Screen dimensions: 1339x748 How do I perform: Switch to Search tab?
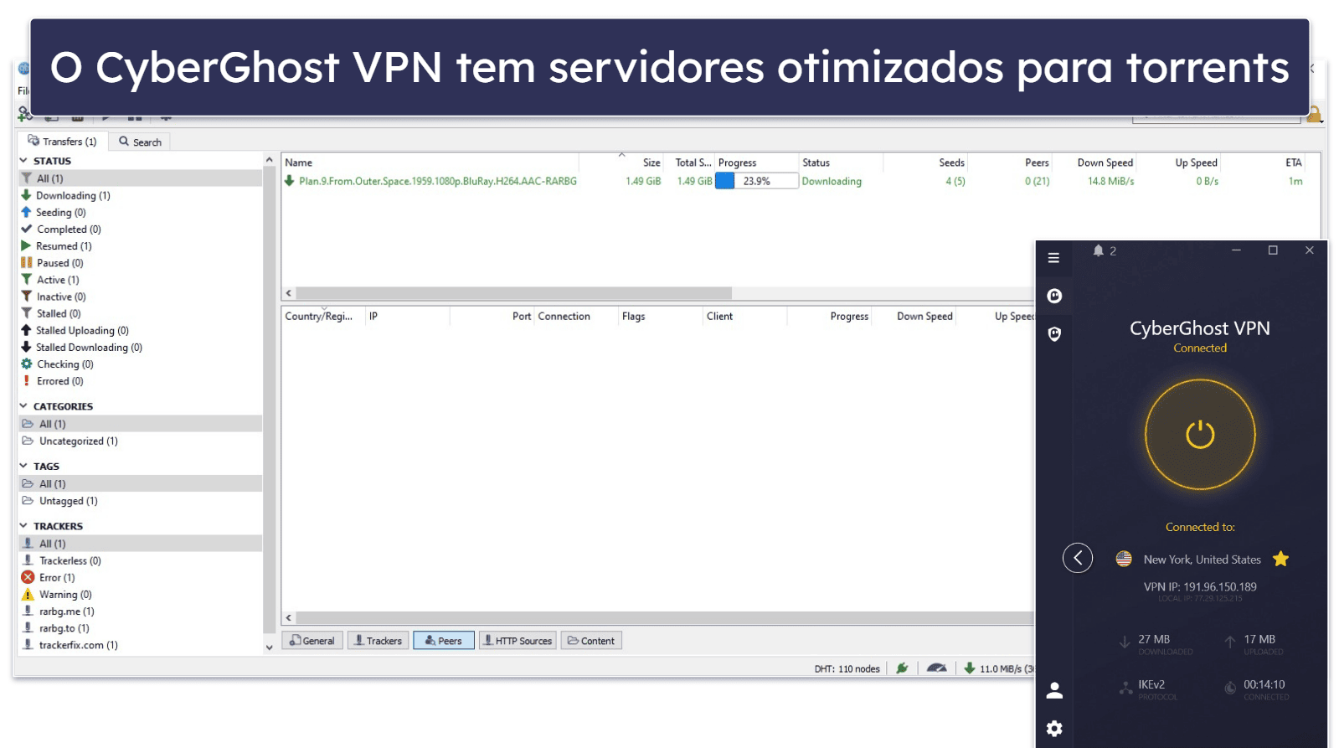click(x=140, y=142)
